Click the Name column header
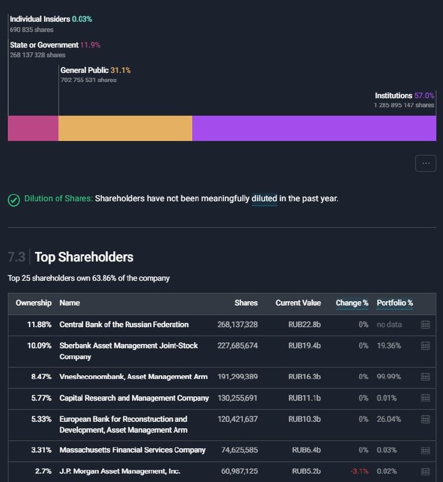443x482 pixels. (70, 303)
